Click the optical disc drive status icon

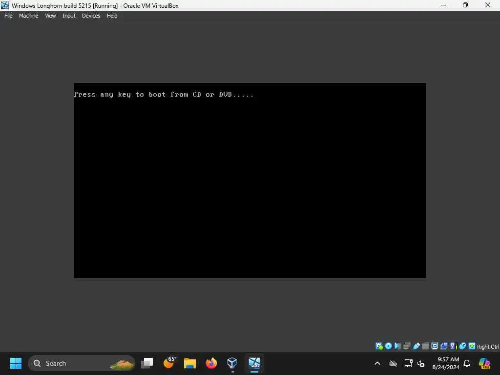388,346
